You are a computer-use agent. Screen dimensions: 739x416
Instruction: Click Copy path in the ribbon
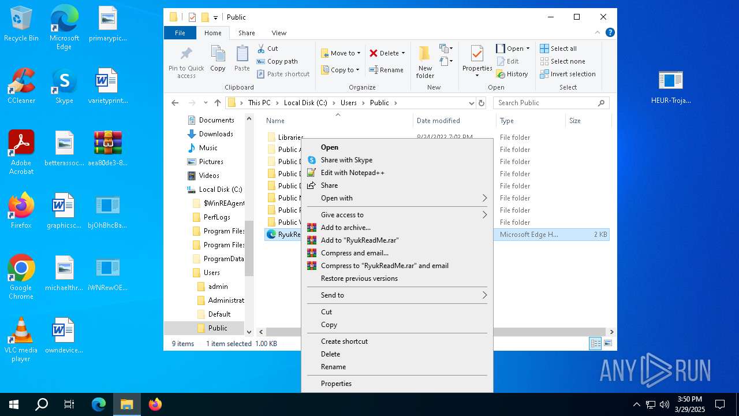pos(277,61)
